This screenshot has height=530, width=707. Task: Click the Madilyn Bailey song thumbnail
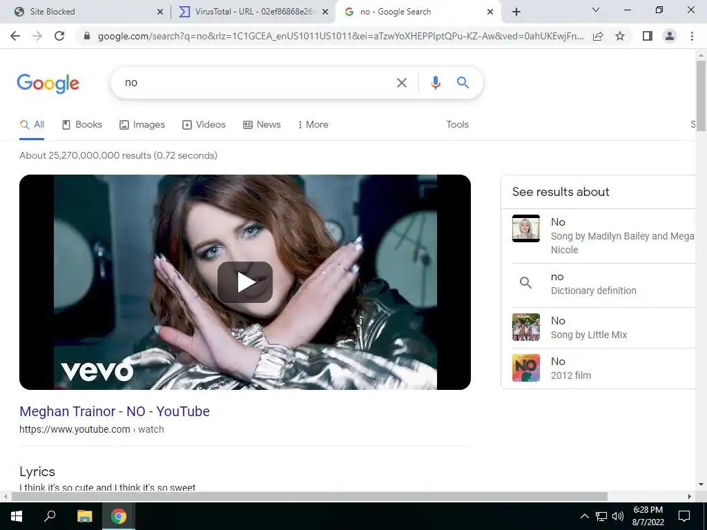pos(525,228)
